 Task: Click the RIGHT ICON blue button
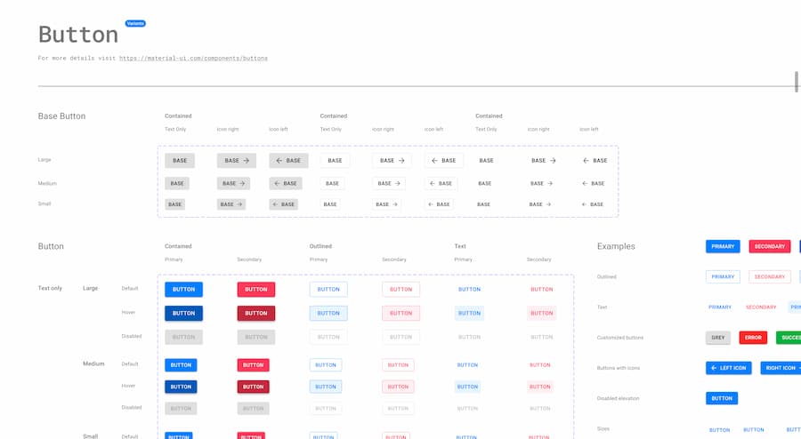point(781,368)
